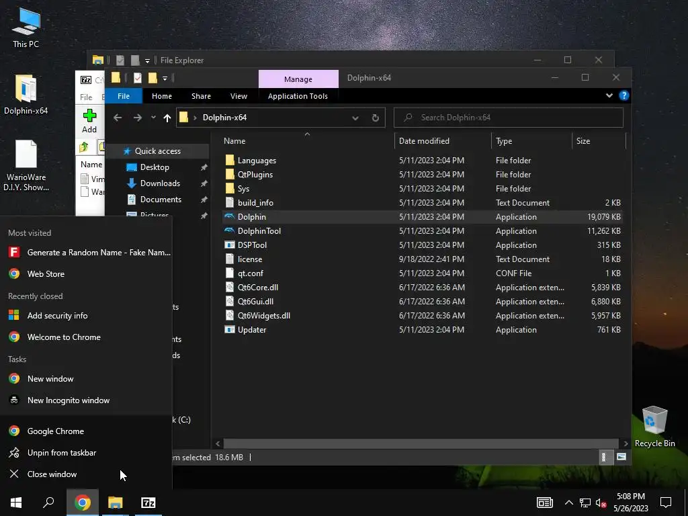Select the Updater application file
The image size is (688, 516).
pyautogui.click(x=252, y=329)
